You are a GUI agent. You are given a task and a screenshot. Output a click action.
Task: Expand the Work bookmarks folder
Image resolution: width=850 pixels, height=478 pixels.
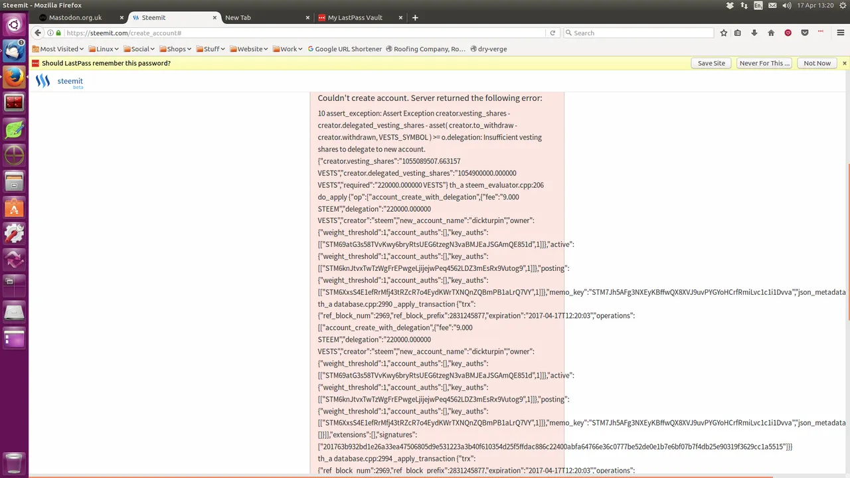[286, 48]
